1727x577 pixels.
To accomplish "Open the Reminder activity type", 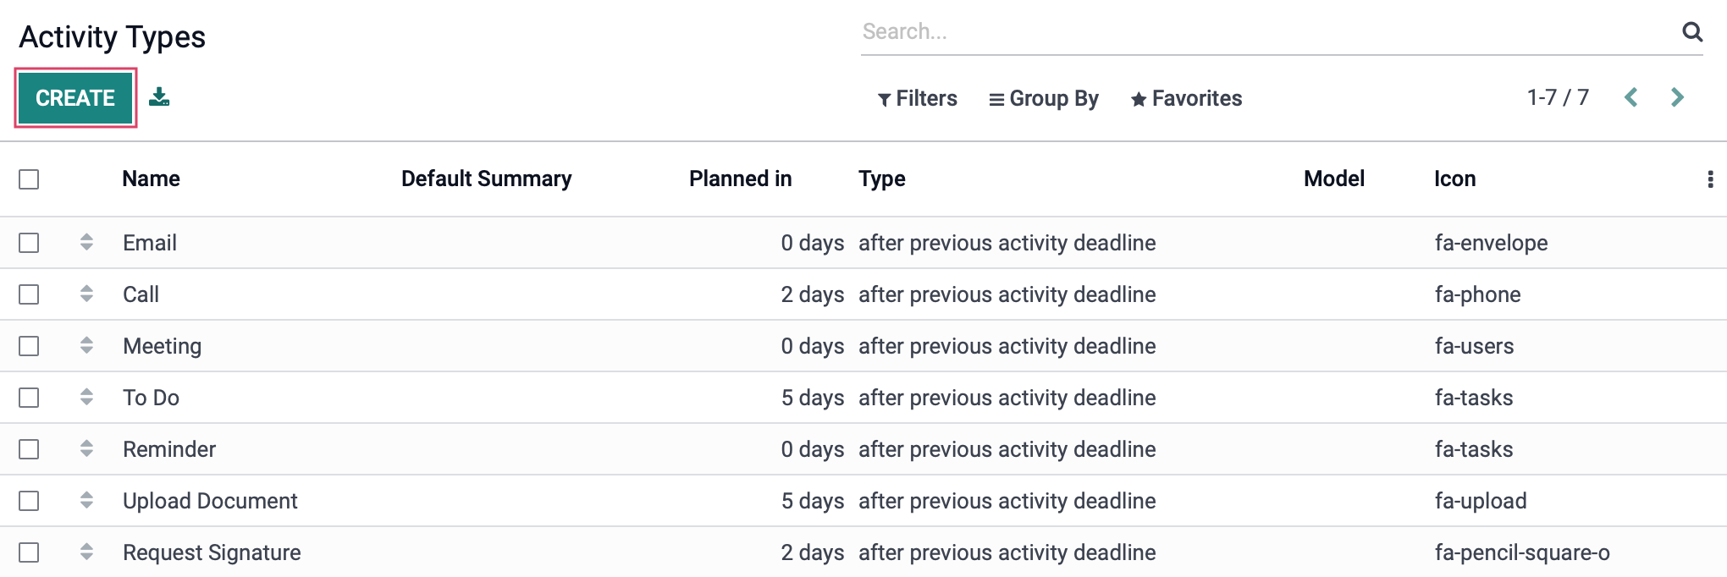I will (x=169, y=449).
